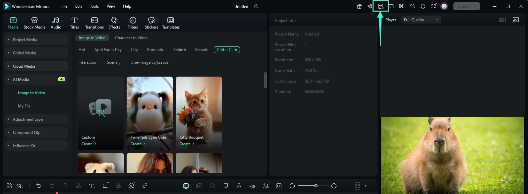
Task: Start voiceover with the microphone icon
Action: (x=239, y=186)
